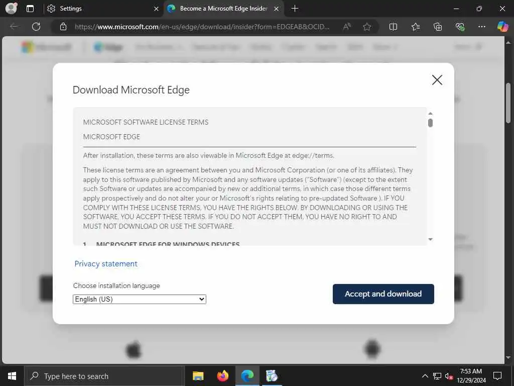
Task: Add this page to favorites star
Action: pos(367,27)
